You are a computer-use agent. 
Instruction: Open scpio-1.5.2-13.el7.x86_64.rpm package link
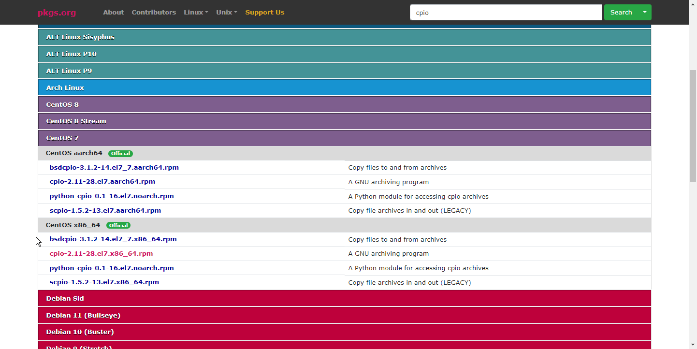tap(104, 282)
